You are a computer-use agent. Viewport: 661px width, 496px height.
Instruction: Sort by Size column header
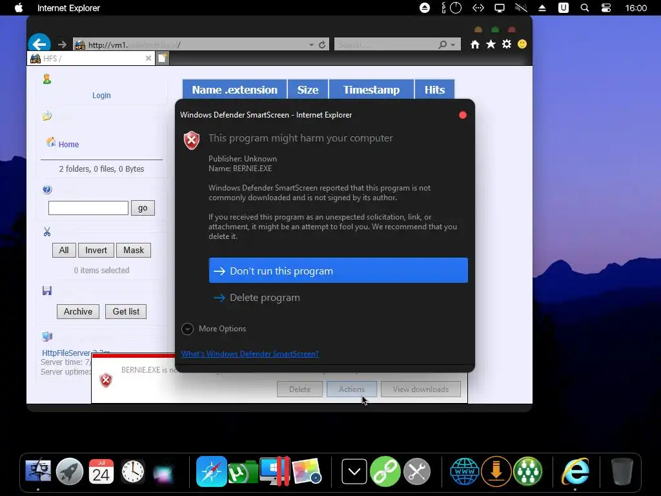(x=308, y=89)
